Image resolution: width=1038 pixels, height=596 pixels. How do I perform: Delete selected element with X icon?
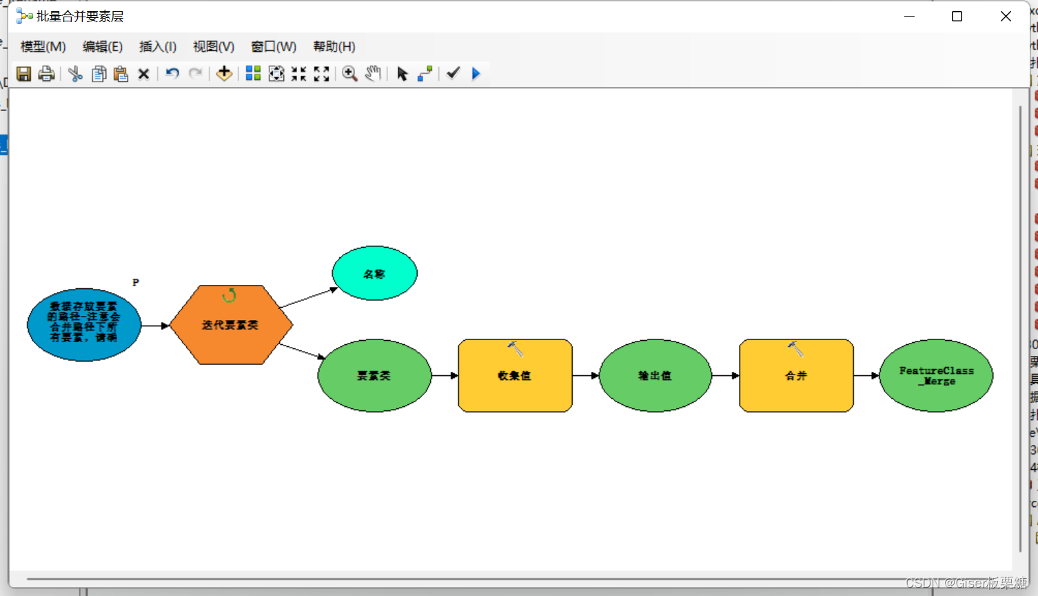point(143,74)
